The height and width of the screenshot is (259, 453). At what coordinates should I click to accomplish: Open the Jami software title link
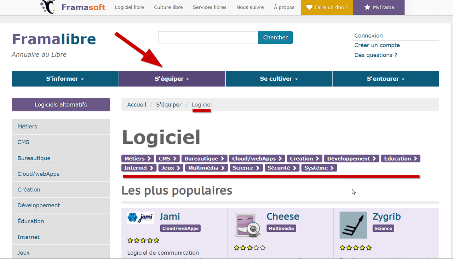[x=170, y=217]
